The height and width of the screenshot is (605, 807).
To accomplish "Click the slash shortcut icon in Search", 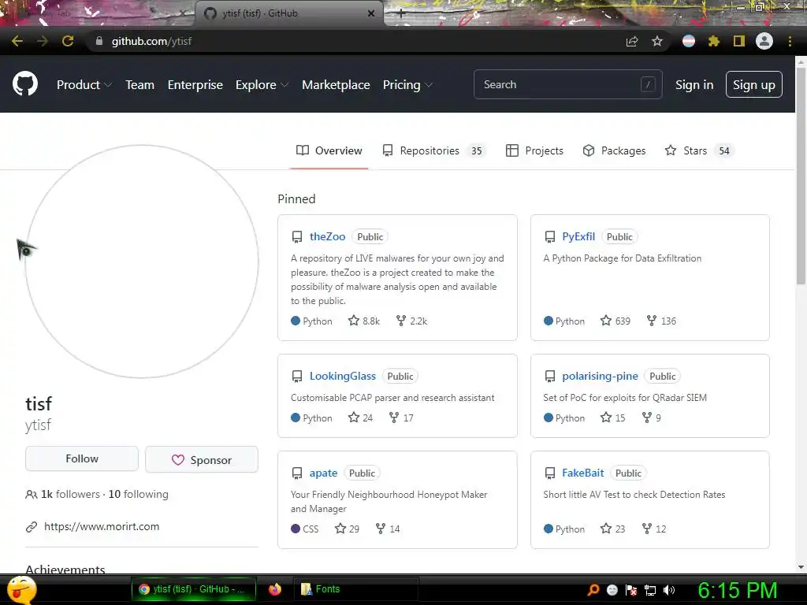I will click(x=648, y=84).
